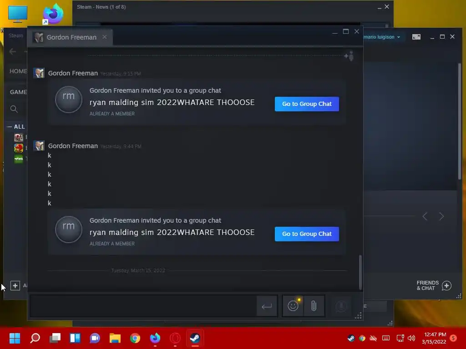Open Firefox shortcut on the desktop

click(x=53, y=14)
